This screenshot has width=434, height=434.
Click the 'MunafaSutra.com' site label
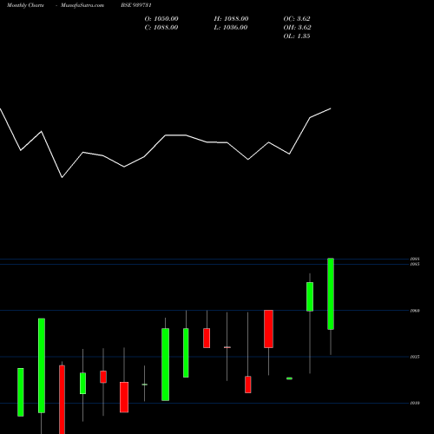click(x=82, y=5)
